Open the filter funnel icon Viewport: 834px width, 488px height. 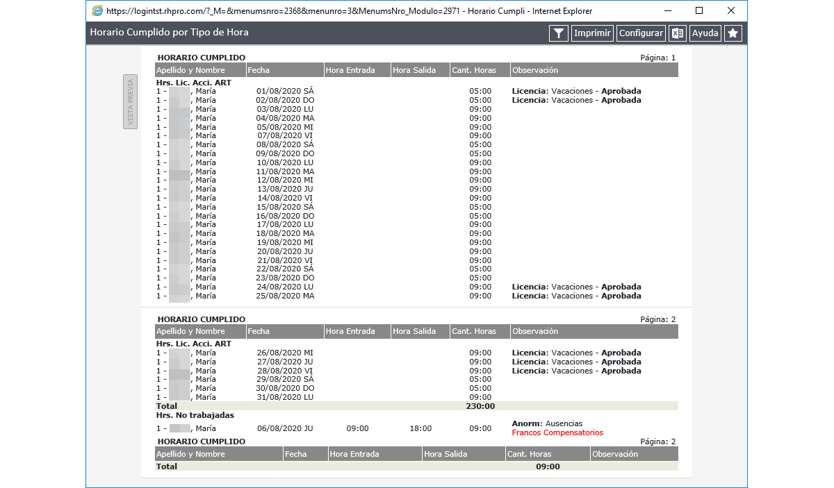click(559, 33)
